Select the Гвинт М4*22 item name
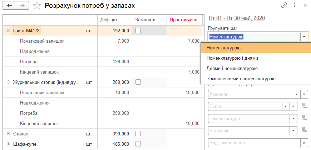 [26, 31]
